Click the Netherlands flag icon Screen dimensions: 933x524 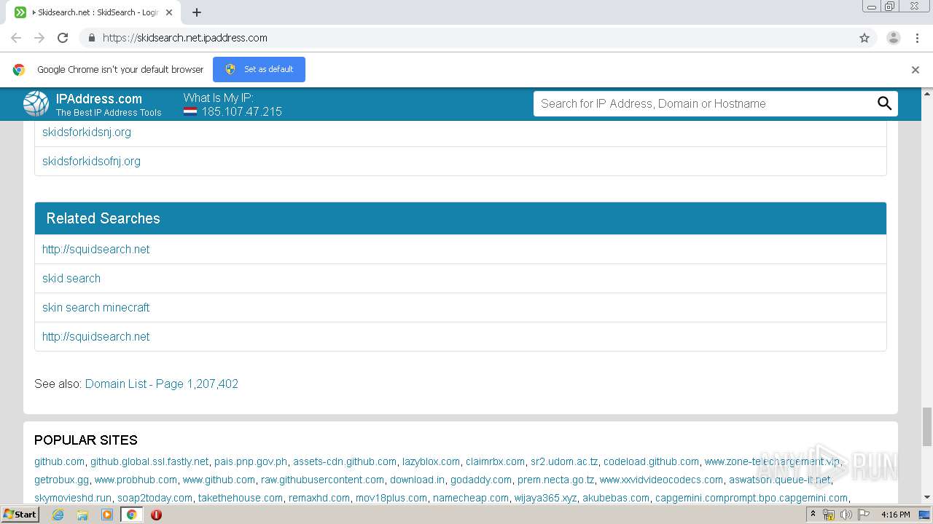point(190,112)
